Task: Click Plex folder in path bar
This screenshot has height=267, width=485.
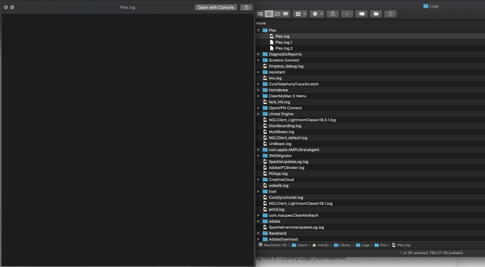Action: click(x=381, y=245)
